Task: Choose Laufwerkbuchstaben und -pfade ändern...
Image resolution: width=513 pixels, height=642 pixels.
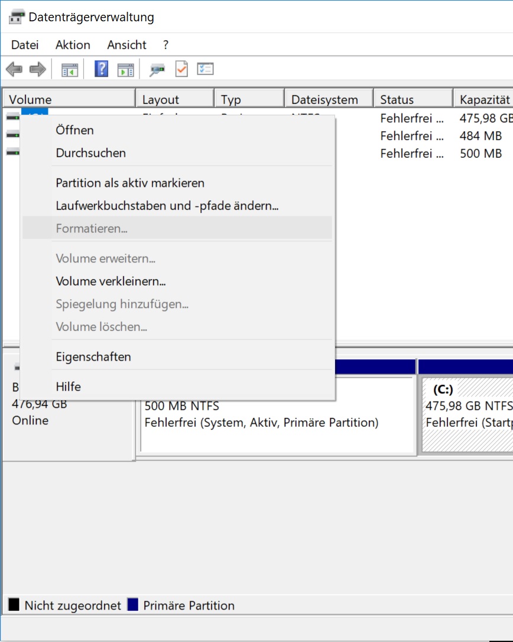Action: click(x=167, y=206)
